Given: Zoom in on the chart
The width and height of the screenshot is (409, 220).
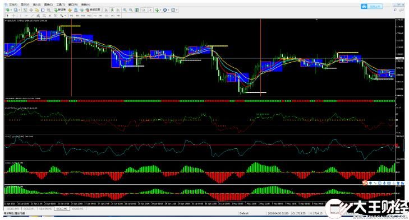Looking at the screenshot, I should (125, 10).
